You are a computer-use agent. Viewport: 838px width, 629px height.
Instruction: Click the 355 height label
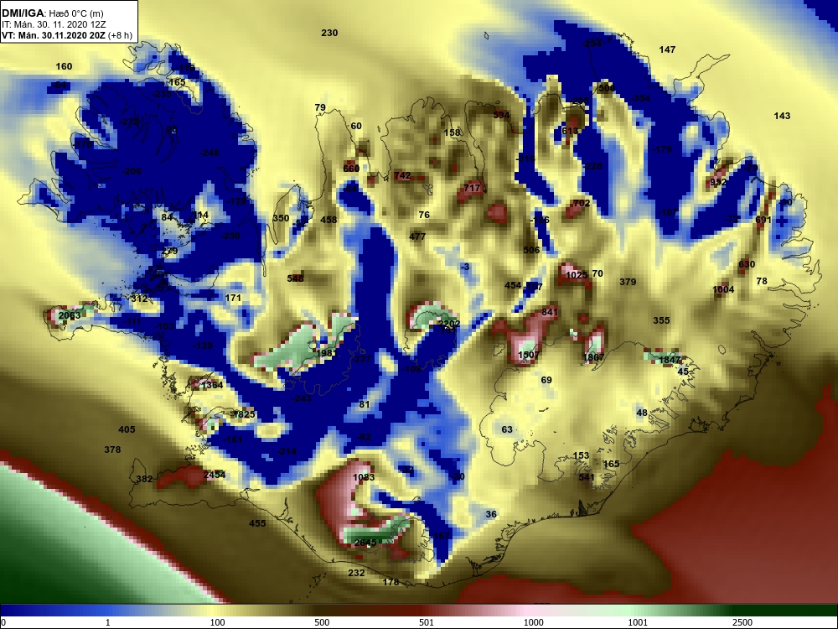(661, 320)
